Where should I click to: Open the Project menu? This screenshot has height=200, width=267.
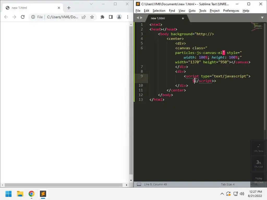215,11
